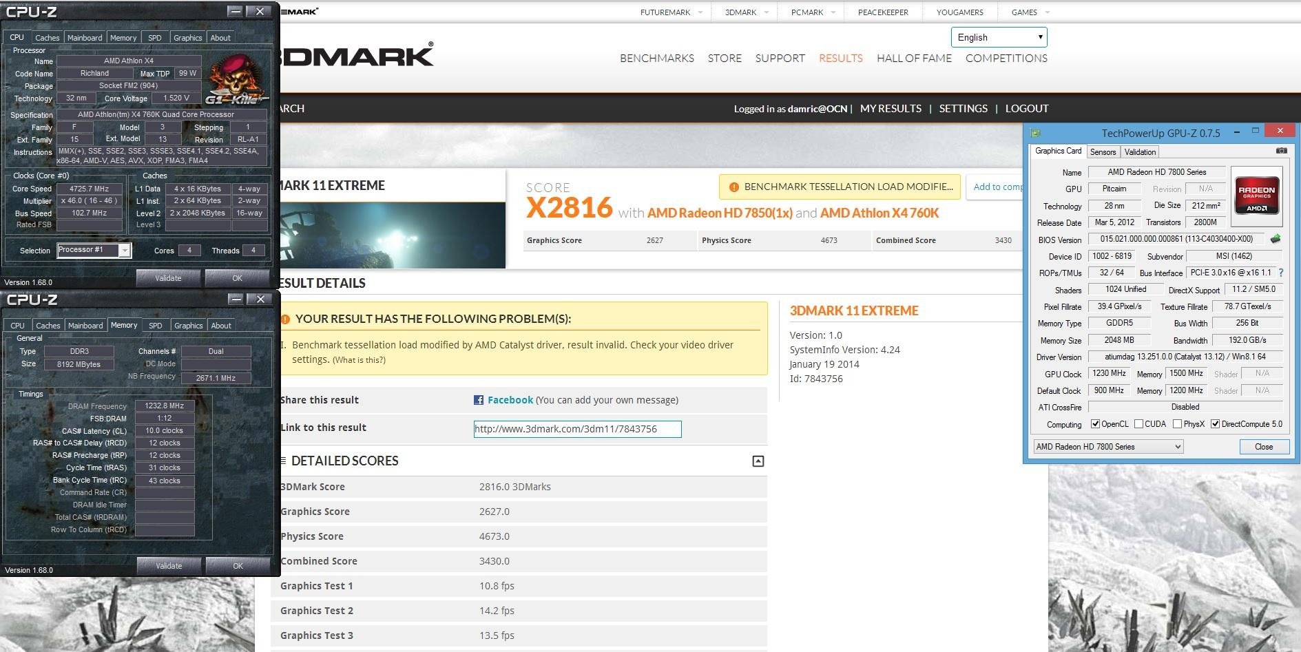Click OK in bottom CPU-Z window
Viewport: 1301px width, 652px height.
[x=238, y=566]
